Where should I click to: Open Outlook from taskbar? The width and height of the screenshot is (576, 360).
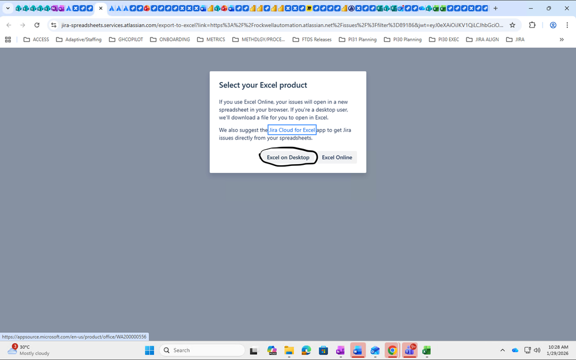coord(375,350)
